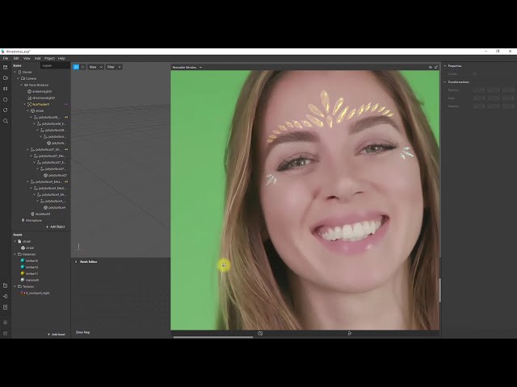
Task: Open the Edit menu
Action: 16,58
